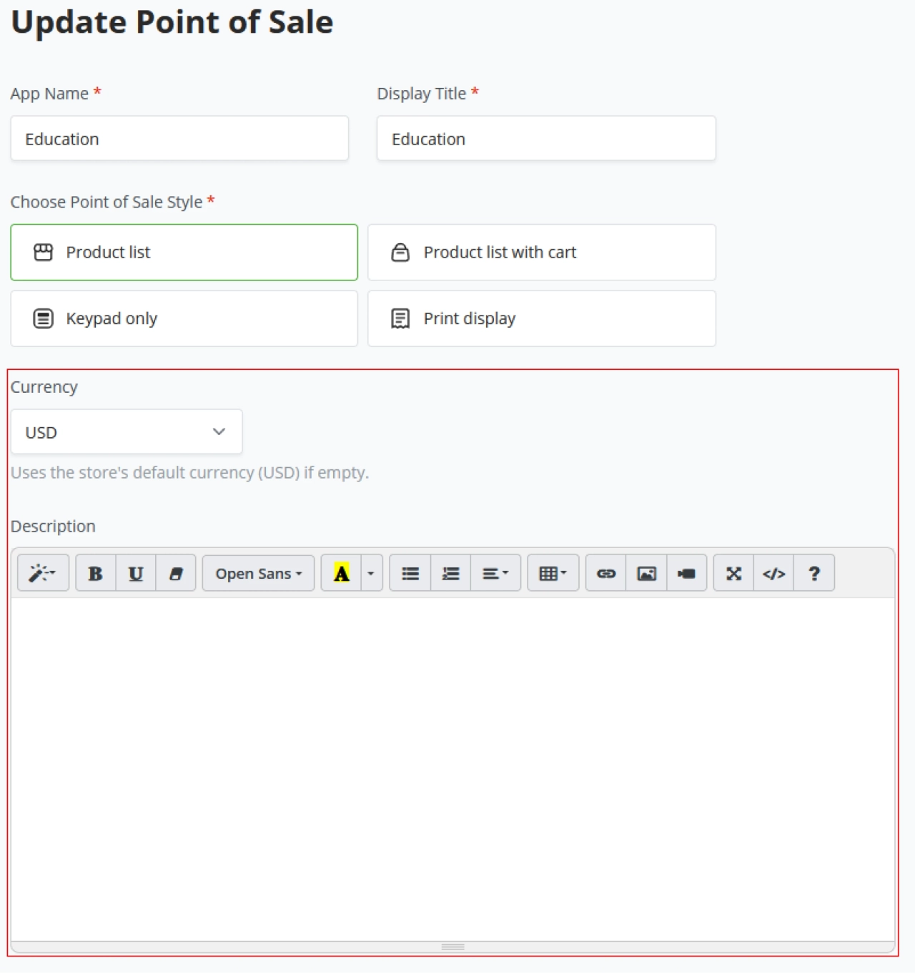Toggle bold formatting in the editor
This screenshot has width=915, height=973.
tap(95, 574)
